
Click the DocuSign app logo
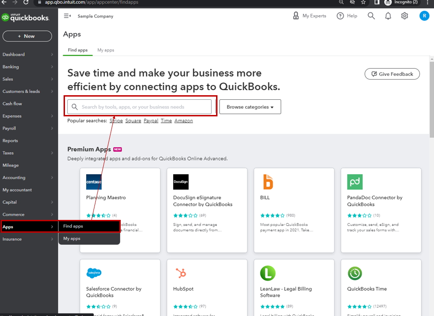(181, 182)
